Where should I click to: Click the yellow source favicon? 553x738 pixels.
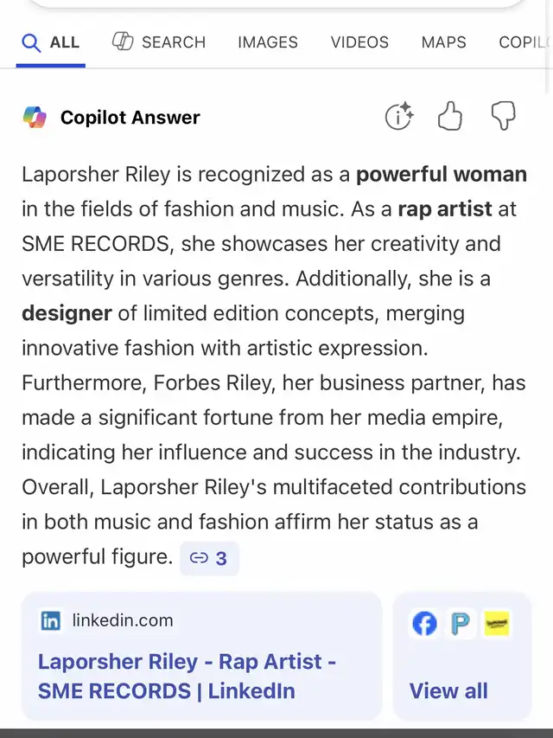(497, 624)
